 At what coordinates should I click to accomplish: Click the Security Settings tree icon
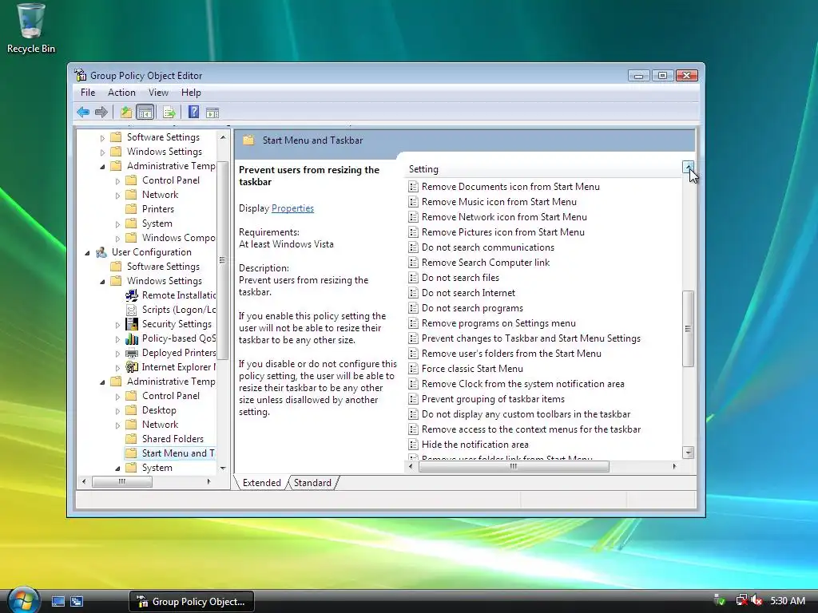tap(132, 324)
